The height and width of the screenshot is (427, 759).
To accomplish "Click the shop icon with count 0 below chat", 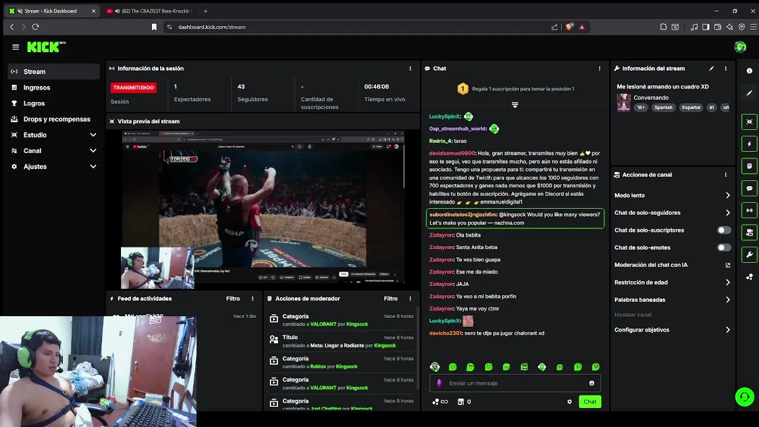I will coord(464,401).
